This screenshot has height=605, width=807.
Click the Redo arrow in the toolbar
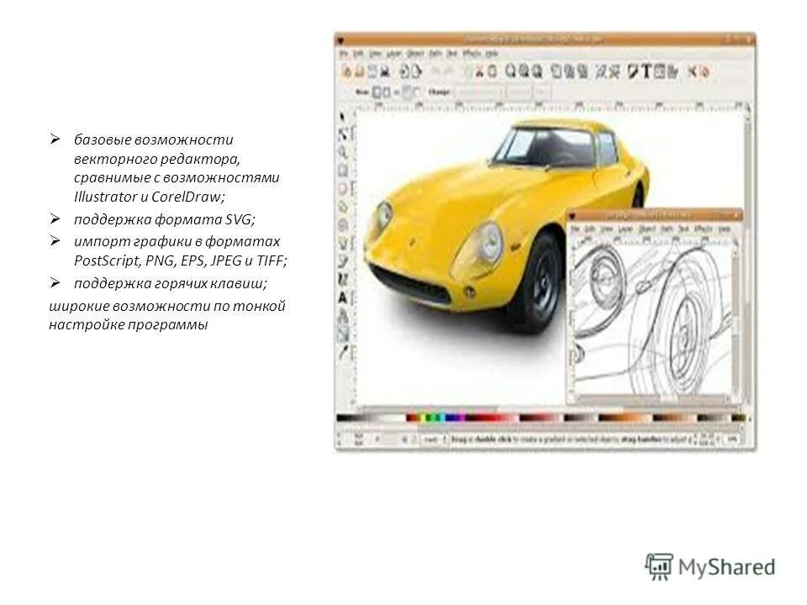[x=449, y=71]
